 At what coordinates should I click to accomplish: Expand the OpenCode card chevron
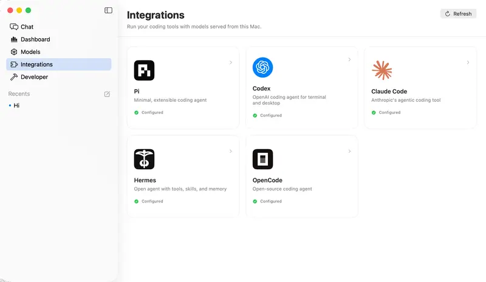point(349,152)
